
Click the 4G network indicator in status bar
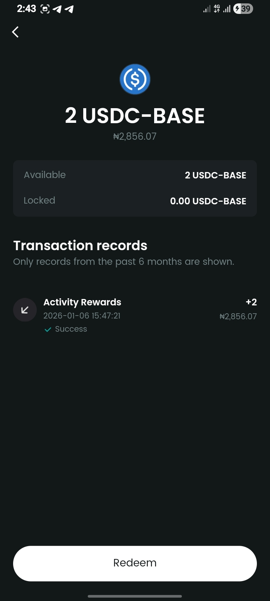[217, 9]
